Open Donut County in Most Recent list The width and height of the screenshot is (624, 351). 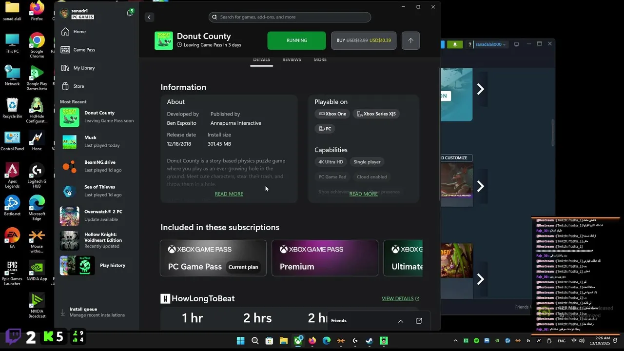coord(97,117)
